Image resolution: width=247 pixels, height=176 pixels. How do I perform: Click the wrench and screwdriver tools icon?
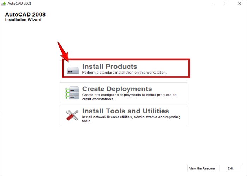coord(73,115)
